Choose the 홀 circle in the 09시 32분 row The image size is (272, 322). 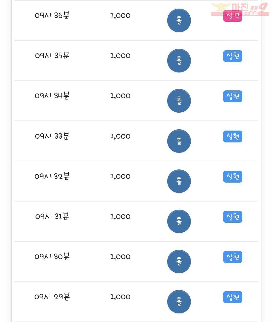click(179, 181)
